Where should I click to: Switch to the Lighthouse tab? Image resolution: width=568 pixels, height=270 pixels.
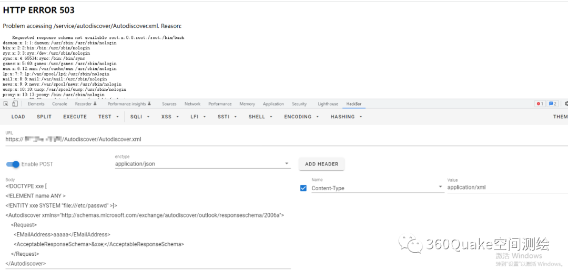(328, 104)
